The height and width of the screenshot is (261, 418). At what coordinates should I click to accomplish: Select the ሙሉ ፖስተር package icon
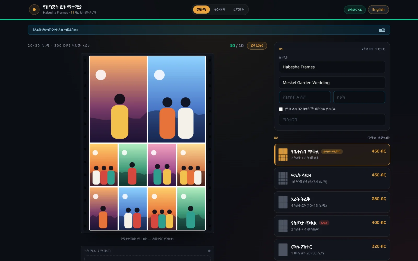[x=283, y=250]
